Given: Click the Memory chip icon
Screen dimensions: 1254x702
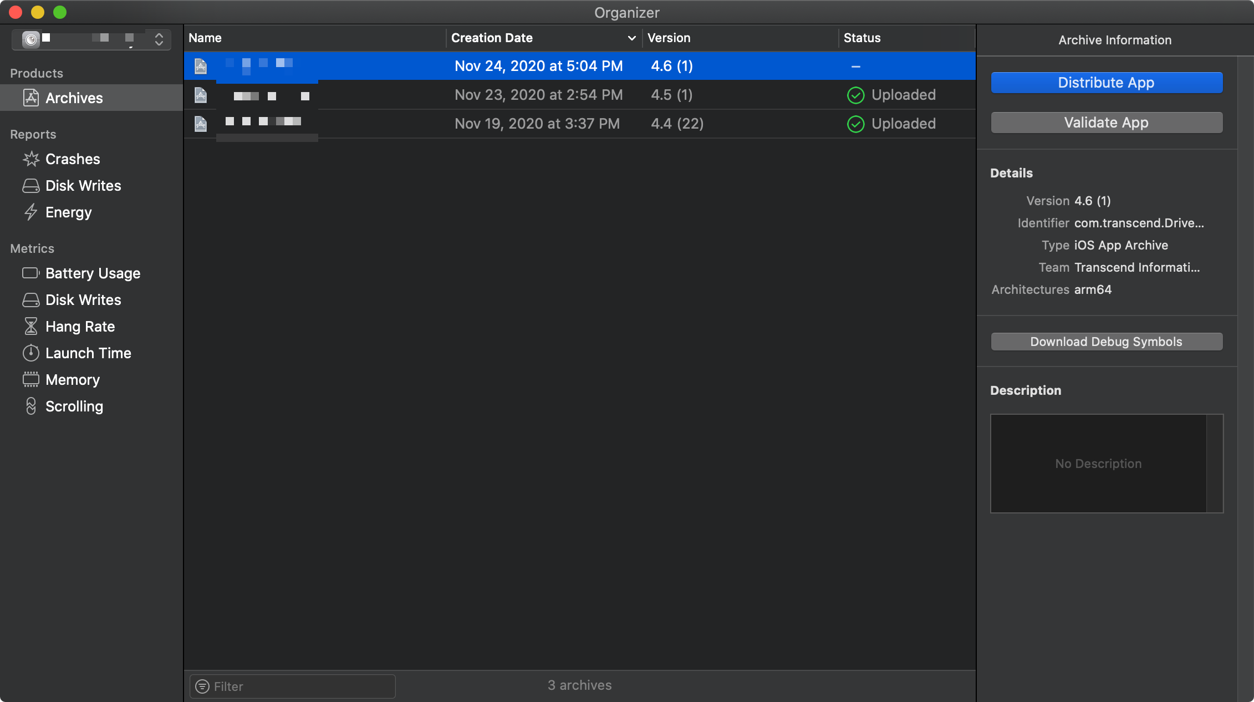Looking at the screenshot, I should coord(31,379).
